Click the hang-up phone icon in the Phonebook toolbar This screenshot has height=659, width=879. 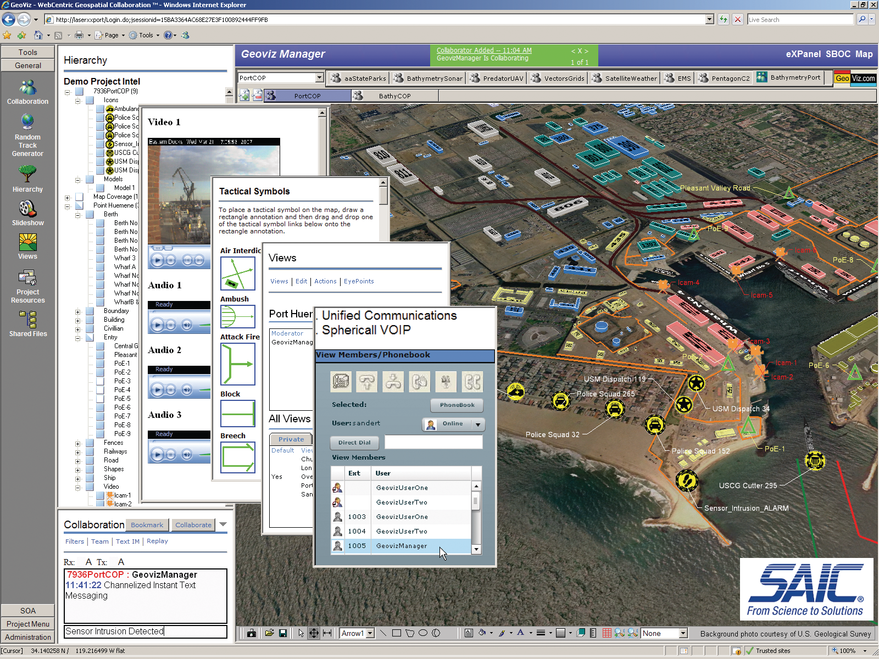pyautogui.click(x=393, y=382)
